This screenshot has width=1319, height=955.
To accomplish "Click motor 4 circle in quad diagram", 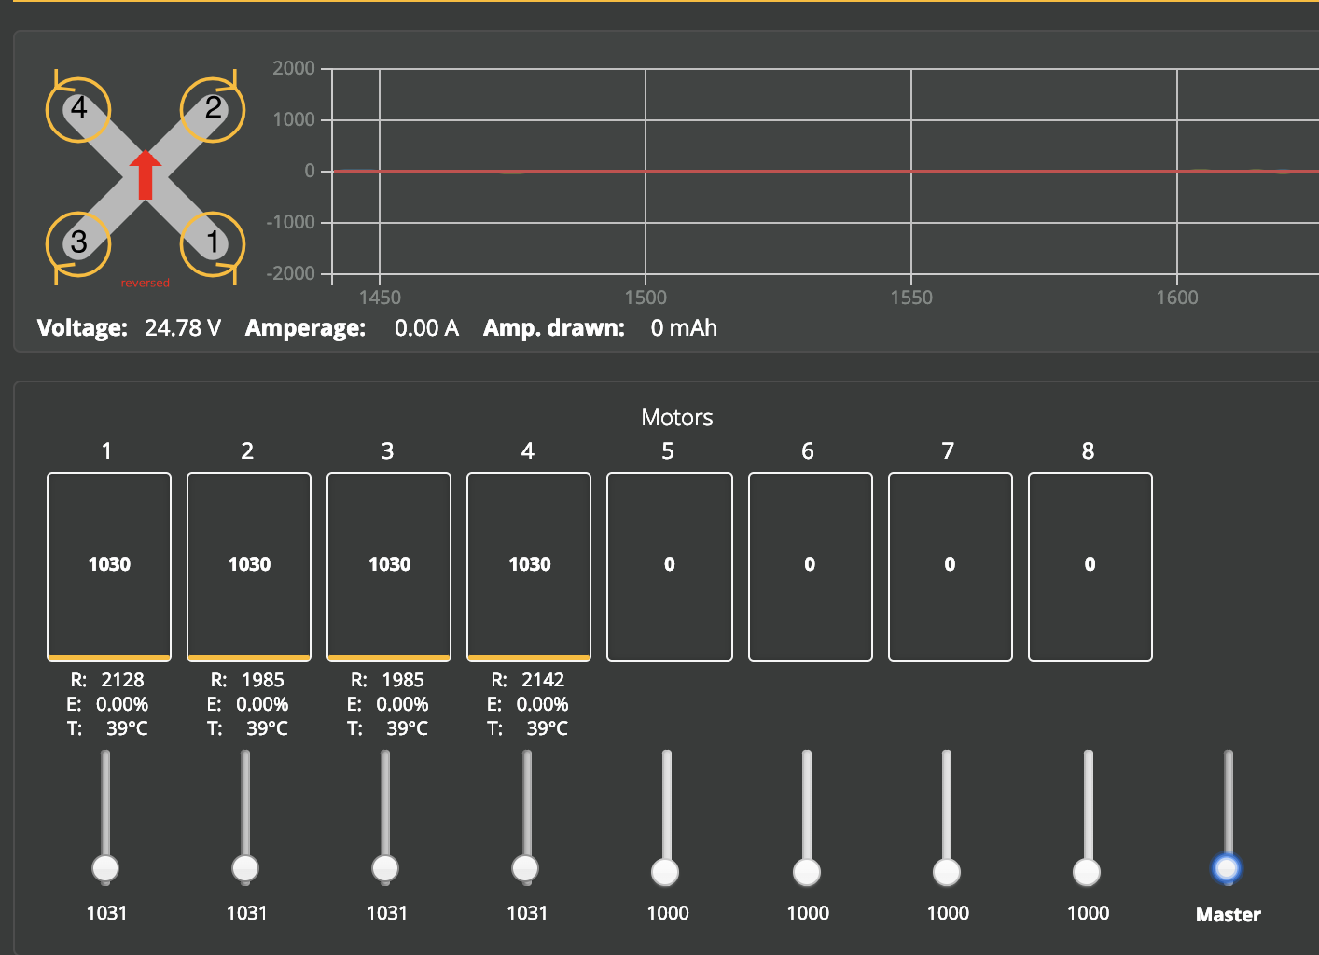I will click(x=78, y=109).
